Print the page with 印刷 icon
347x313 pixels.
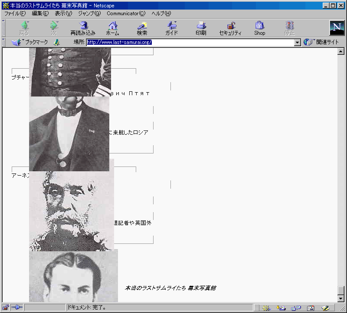point(201,28)
